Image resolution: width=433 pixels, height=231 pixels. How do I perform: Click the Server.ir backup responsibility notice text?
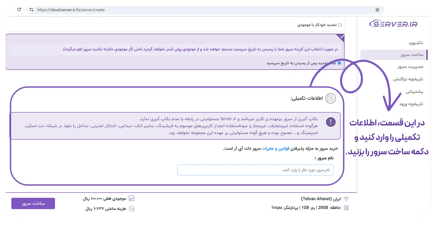[228, 119]
